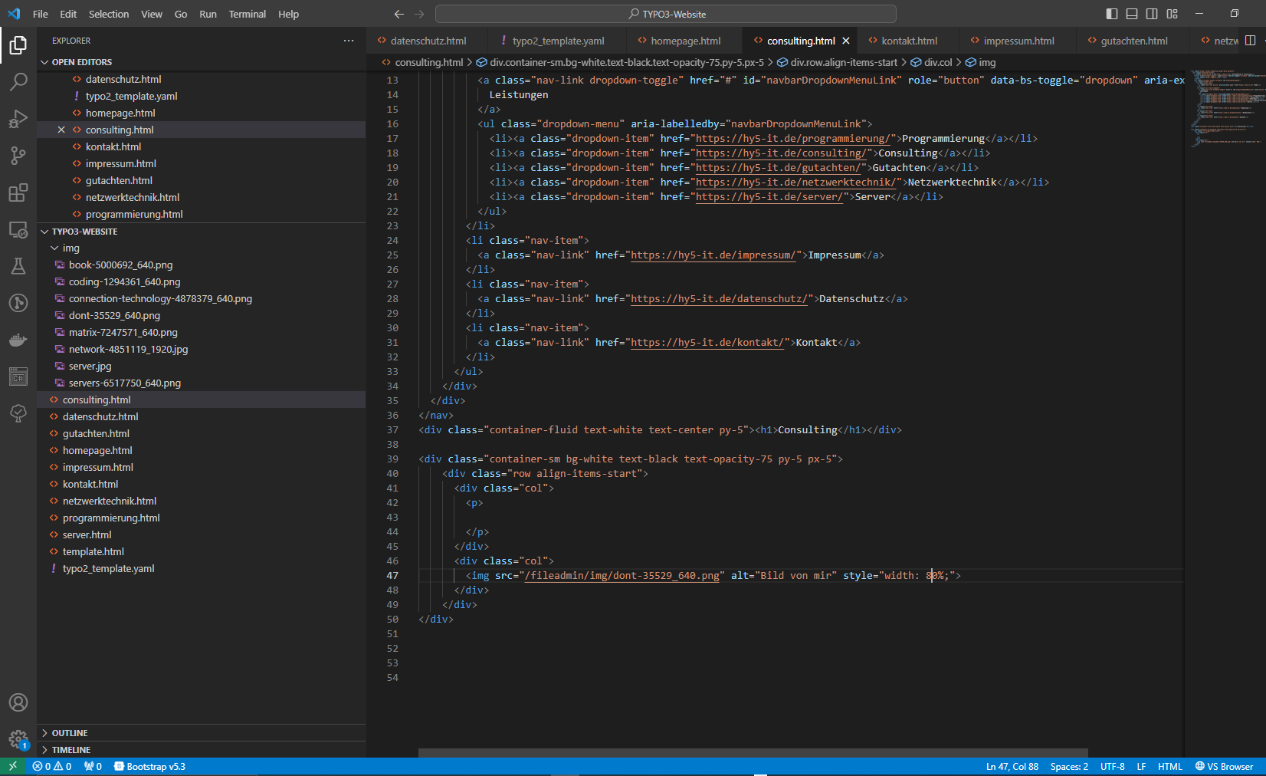Switch to the impressum.html tab
The width and height of the screenshot is (1266, 776).
[x=1018, y=41]
